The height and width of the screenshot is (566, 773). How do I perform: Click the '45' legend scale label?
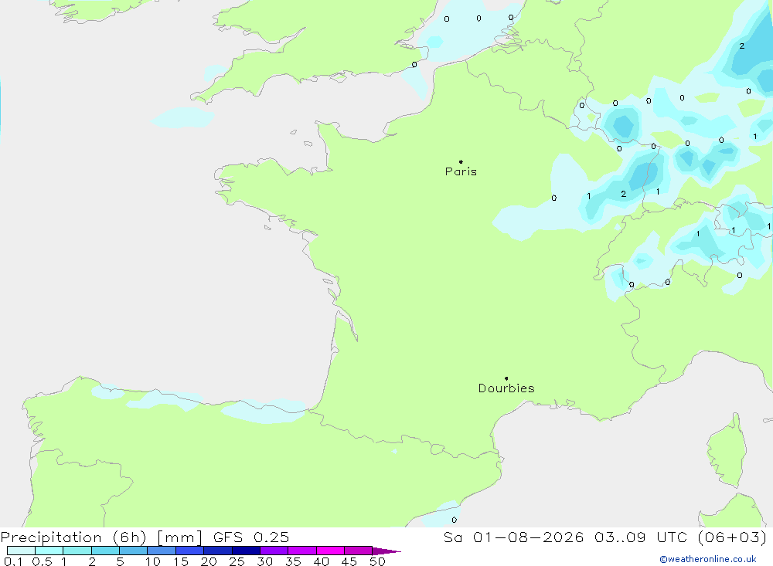click(349, 561)
